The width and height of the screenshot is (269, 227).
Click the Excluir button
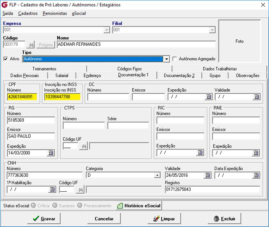[x=224, y=219]
